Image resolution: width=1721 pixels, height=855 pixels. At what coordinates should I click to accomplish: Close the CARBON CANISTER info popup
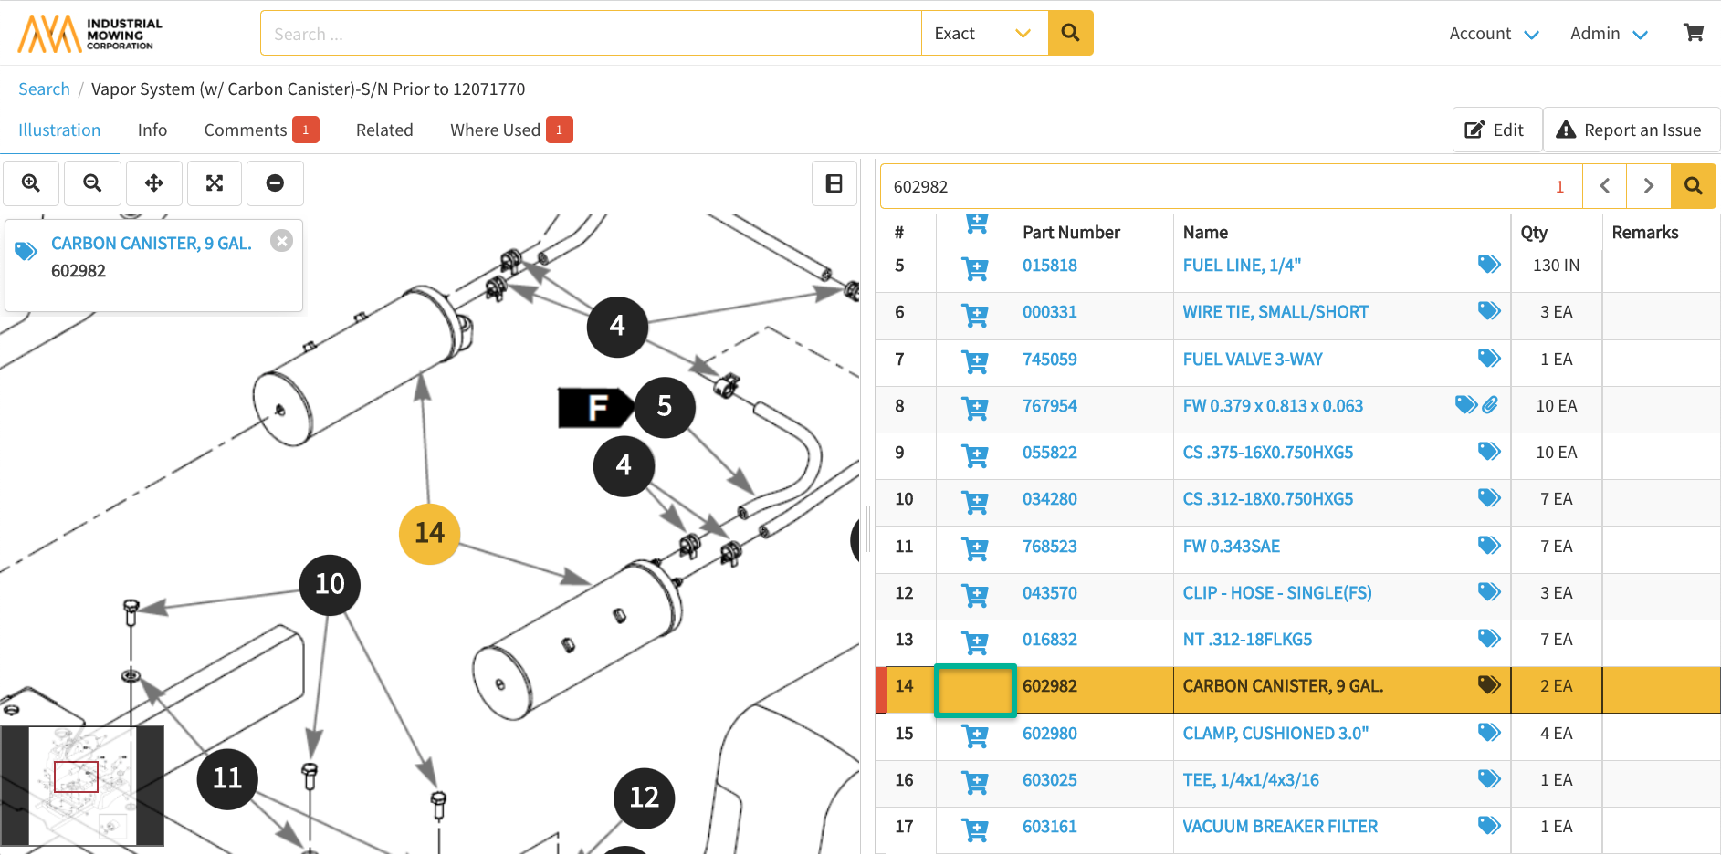coord(281,241)
